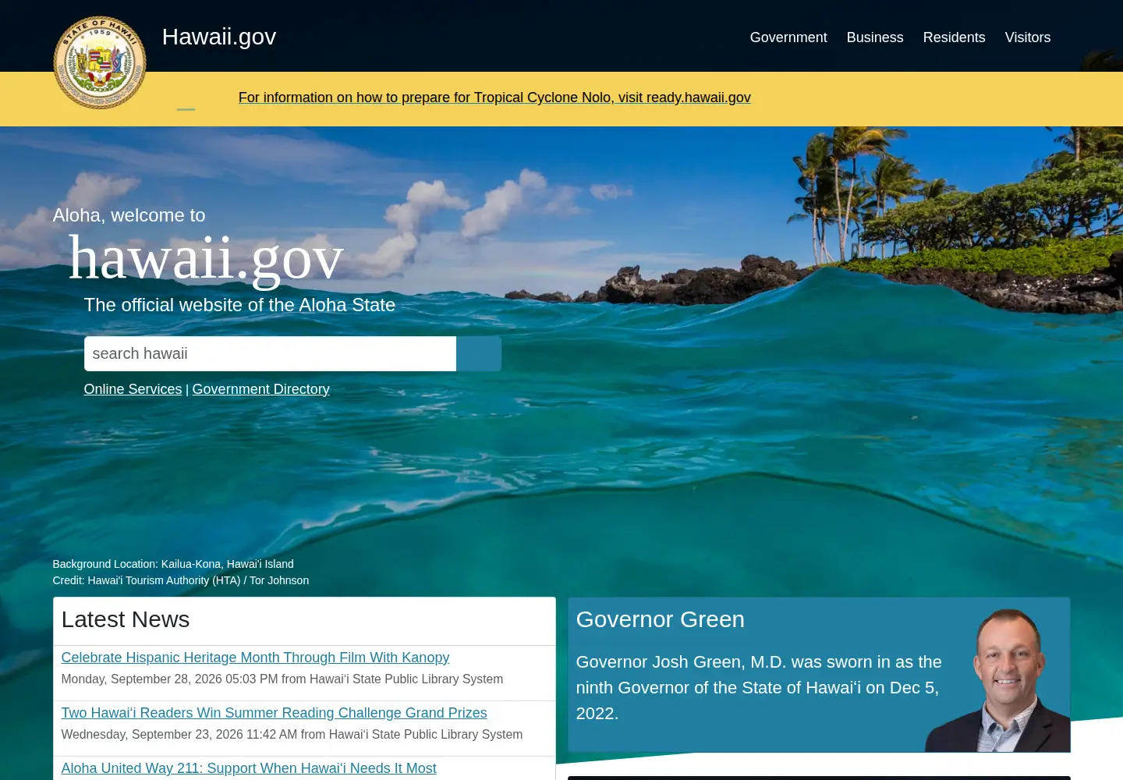Open the Visitors menu
1123x780 pixels.
[1028, 37]
